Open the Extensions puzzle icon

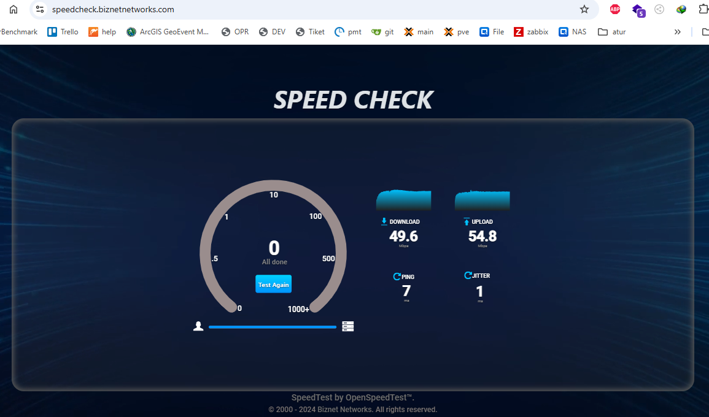click(x=703, y=9)
